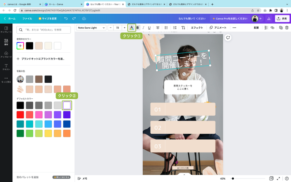Viewport: 291px width, 182px height.
Task: Click the 共有 share button
Action: click(282, 19)
